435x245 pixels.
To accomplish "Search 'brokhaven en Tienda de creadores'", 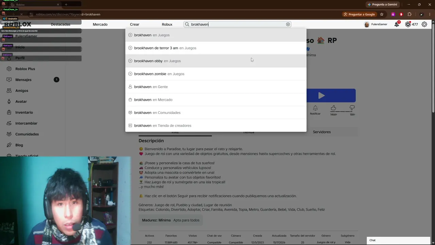I will point(216,126).
